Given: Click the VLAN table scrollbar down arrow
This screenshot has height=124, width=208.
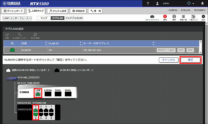Looking at the screenshot, I should (x=201, y=53).
